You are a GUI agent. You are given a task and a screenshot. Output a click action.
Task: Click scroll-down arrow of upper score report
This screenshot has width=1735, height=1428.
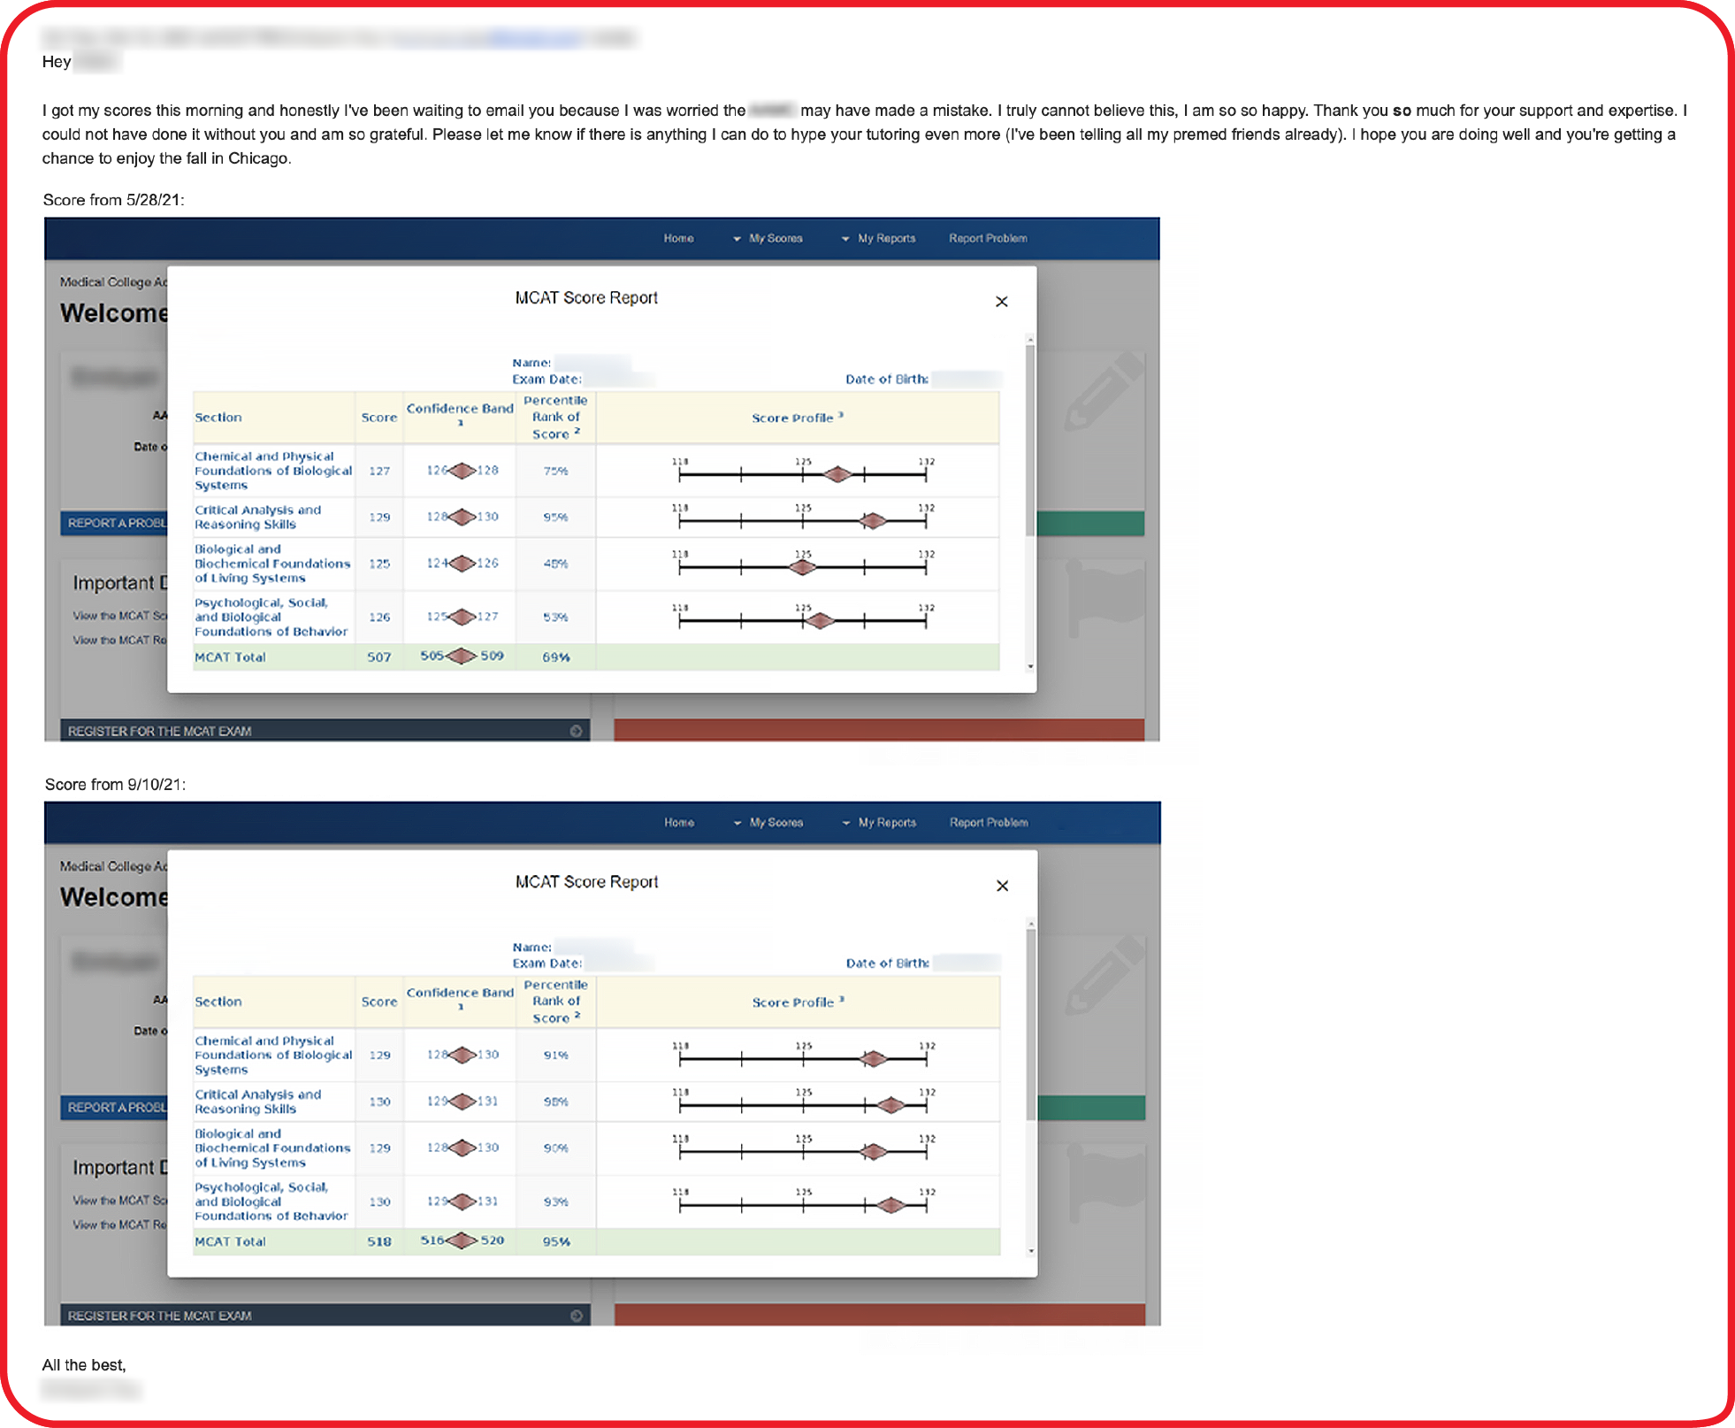(1030, 666)
